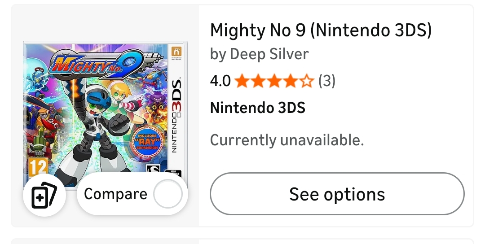Open the (3) reviews count

coord(327,81)
